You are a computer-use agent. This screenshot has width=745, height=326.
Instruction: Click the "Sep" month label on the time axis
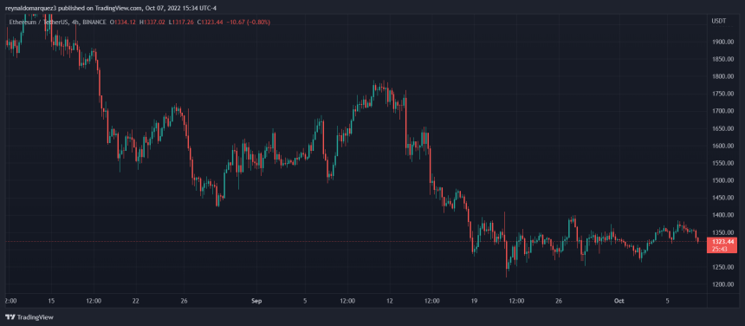coord(256,301)
